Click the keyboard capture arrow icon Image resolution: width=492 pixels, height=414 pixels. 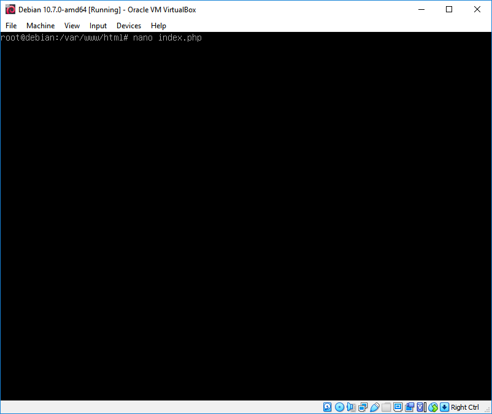[x=444, y=407]
